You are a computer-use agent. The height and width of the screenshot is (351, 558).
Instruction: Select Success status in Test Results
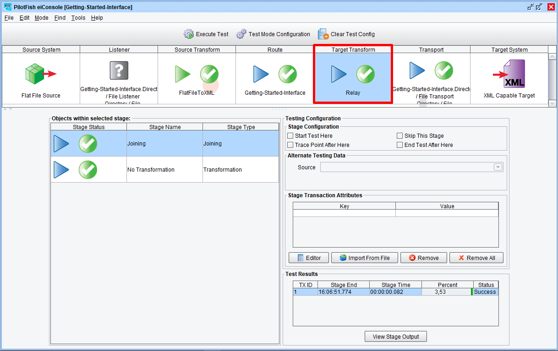coord(485,292)
